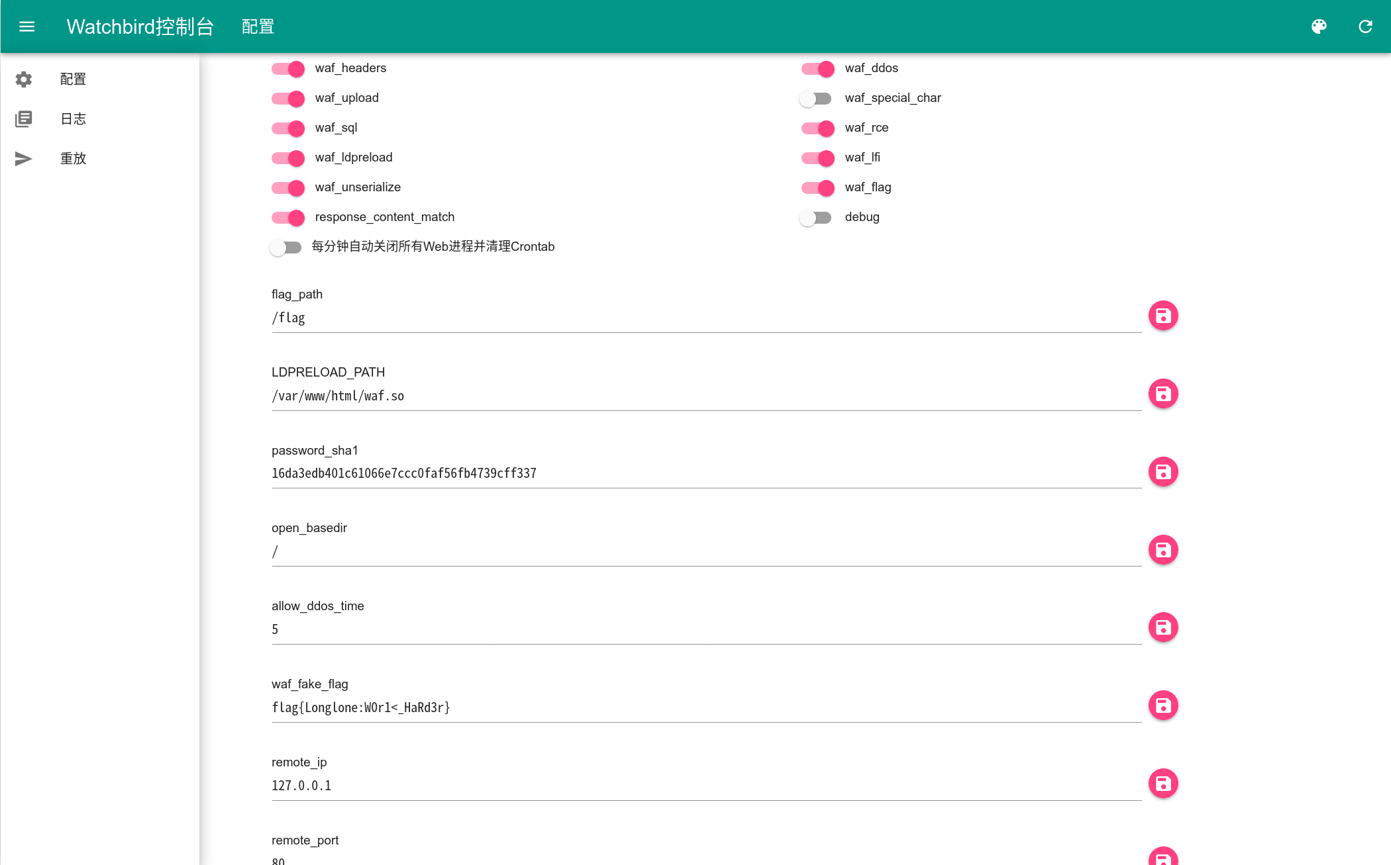This screenshot has height=865, width=1391.
Task: Toggle auto-close Web processes Crontab switch
Action: tap(285, 248)
